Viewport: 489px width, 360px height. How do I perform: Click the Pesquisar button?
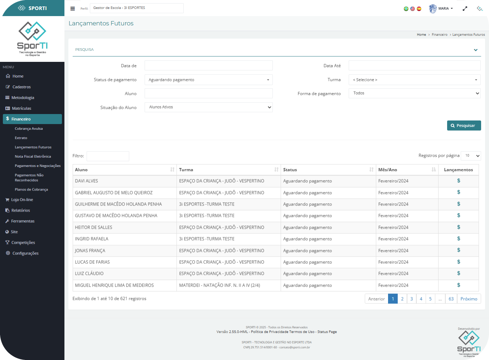[464, 125]
